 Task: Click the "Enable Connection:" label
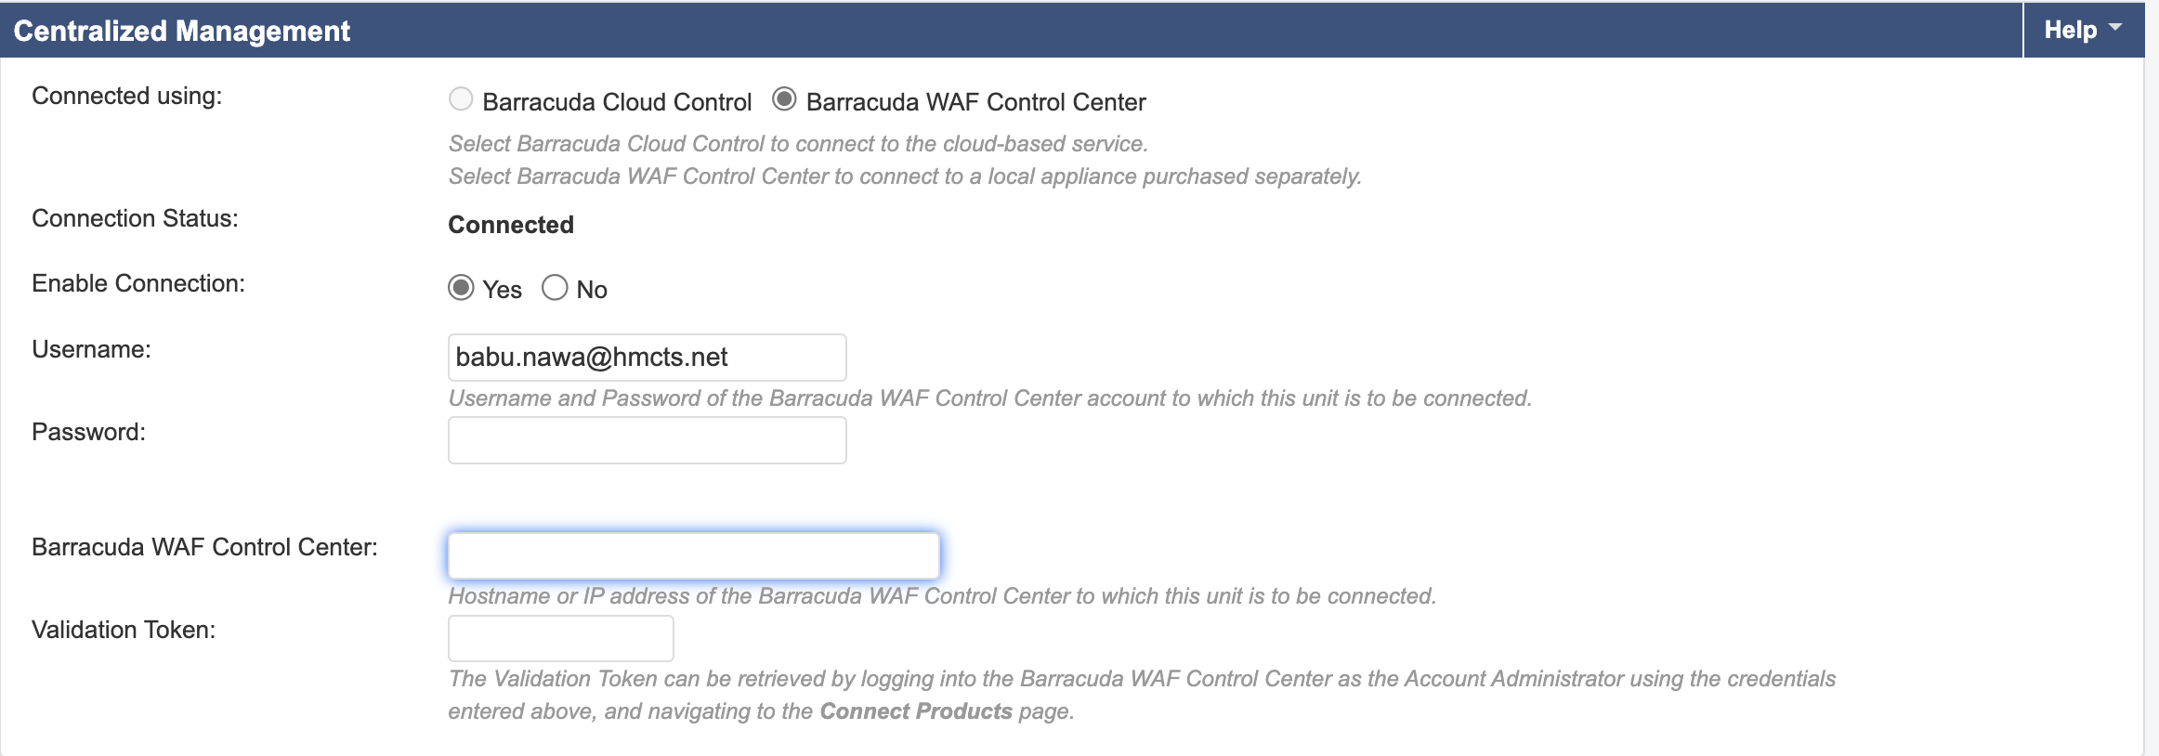coord(138,283)
